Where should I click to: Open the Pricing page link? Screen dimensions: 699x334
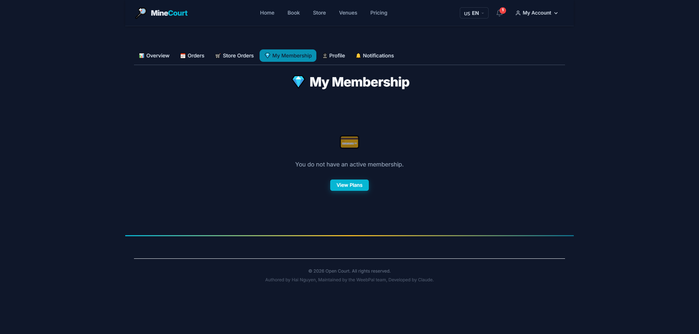[379, 13]
